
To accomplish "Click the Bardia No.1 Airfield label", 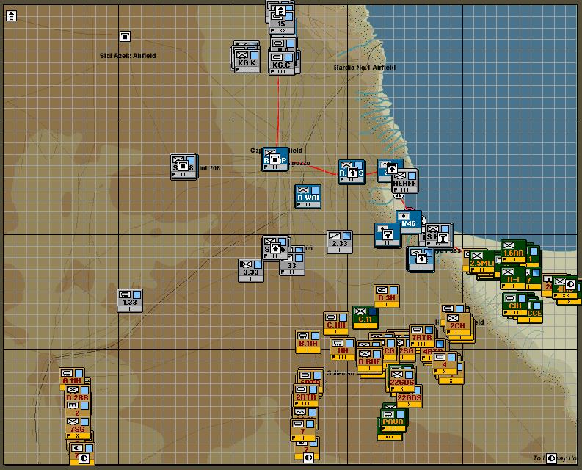I will tap(365, 68).
